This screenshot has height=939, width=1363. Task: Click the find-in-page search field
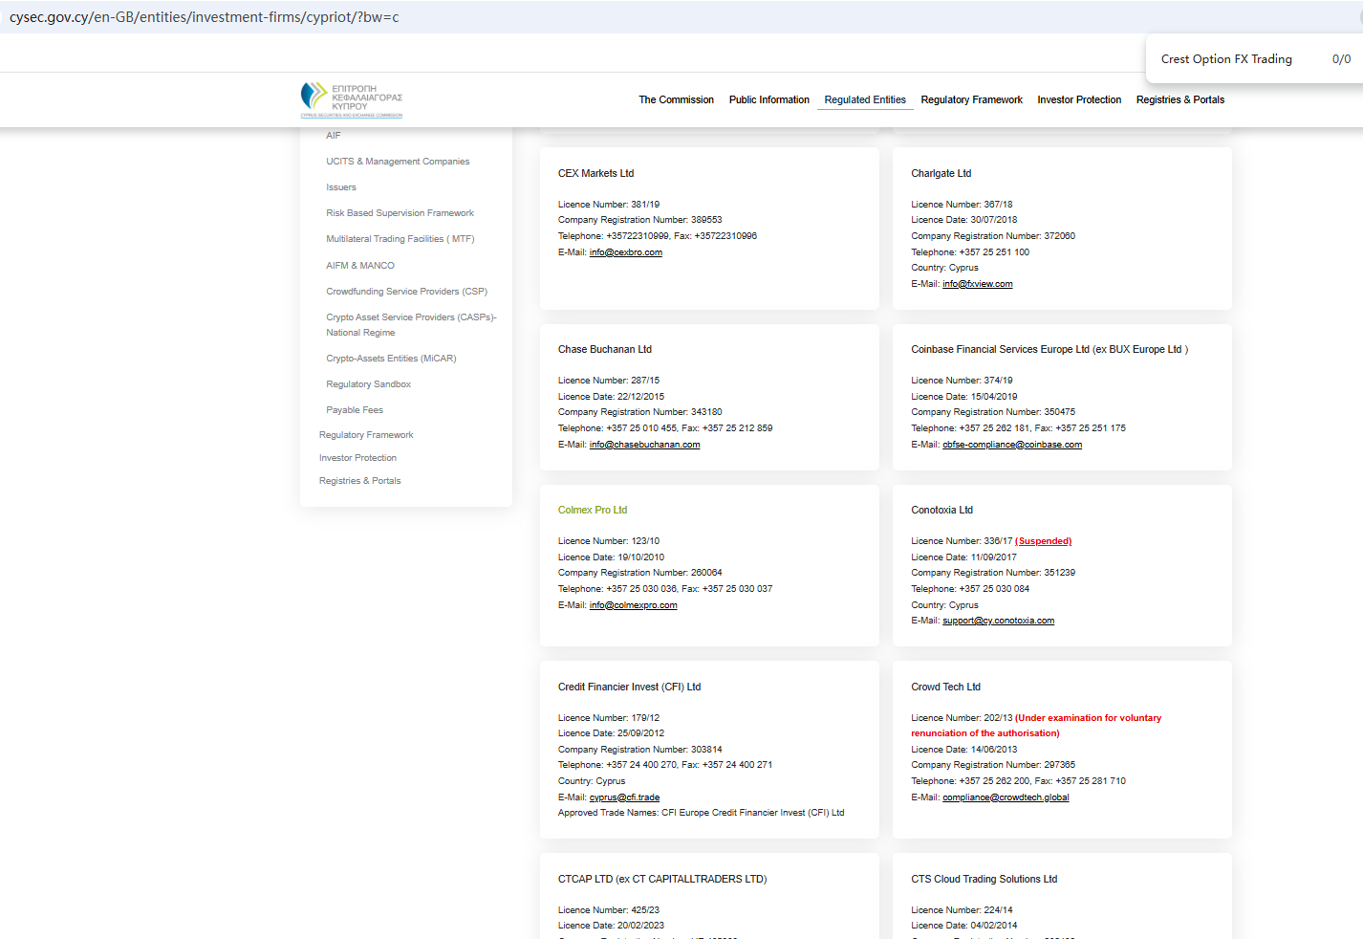[1233, 59]
